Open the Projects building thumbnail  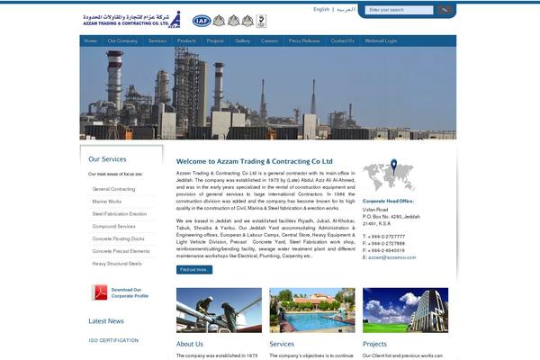pyautogui.click(x=405, y=310)
